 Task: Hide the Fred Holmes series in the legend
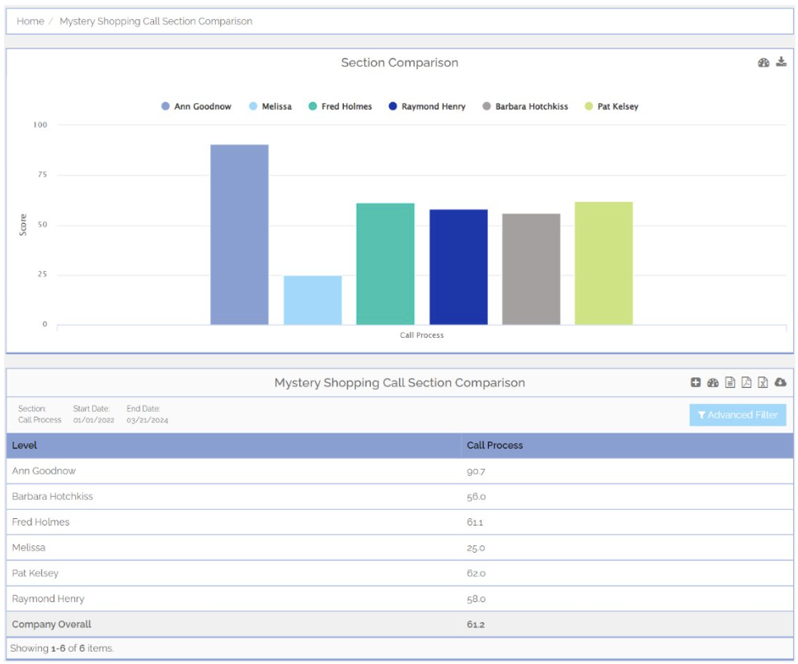[346, 106]
